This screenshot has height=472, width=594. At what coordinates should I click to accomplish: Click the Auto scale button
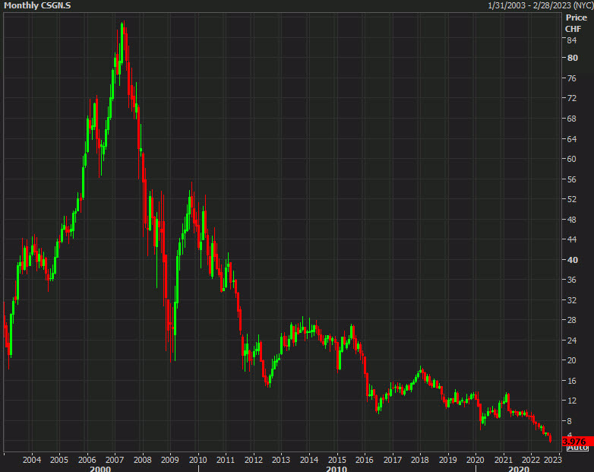(x=577, y=448)
